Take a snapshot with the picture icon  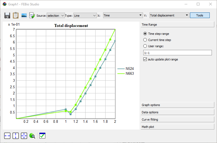point(24,15)
